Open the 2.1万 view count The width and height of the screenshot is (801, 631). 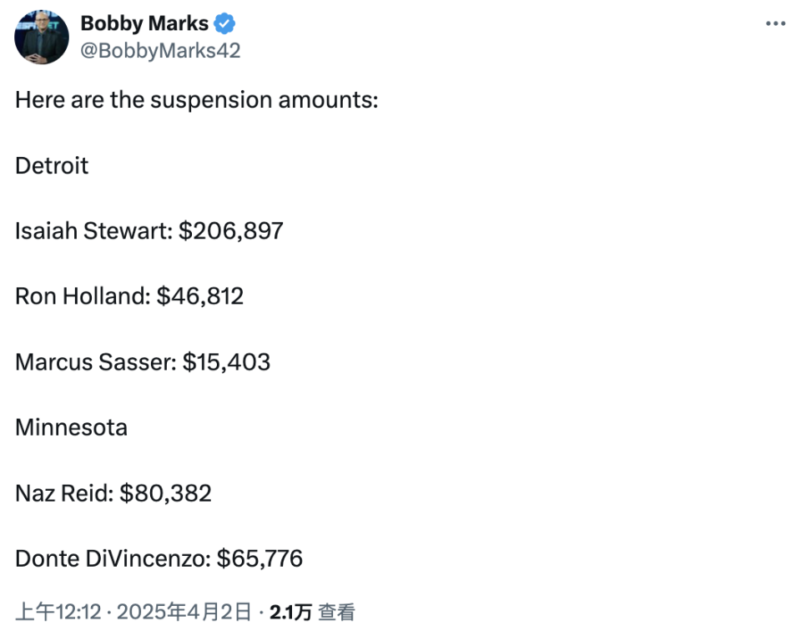290,613
